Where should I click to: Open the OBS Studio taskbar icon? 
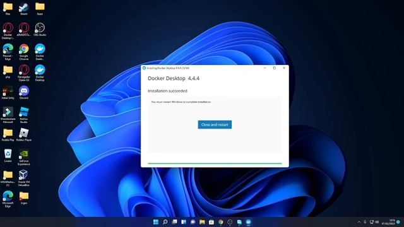coord(230,222)
